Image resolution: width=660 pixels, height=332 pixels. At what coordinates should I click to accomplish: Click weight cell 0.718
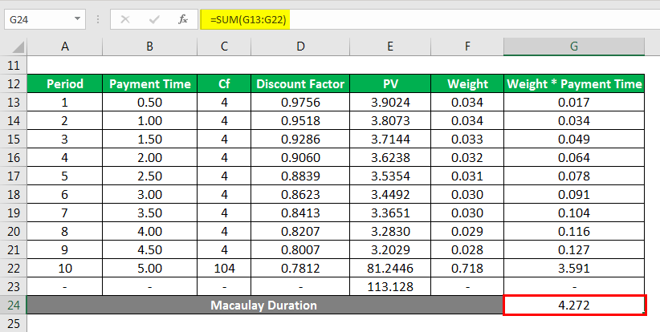467,268
